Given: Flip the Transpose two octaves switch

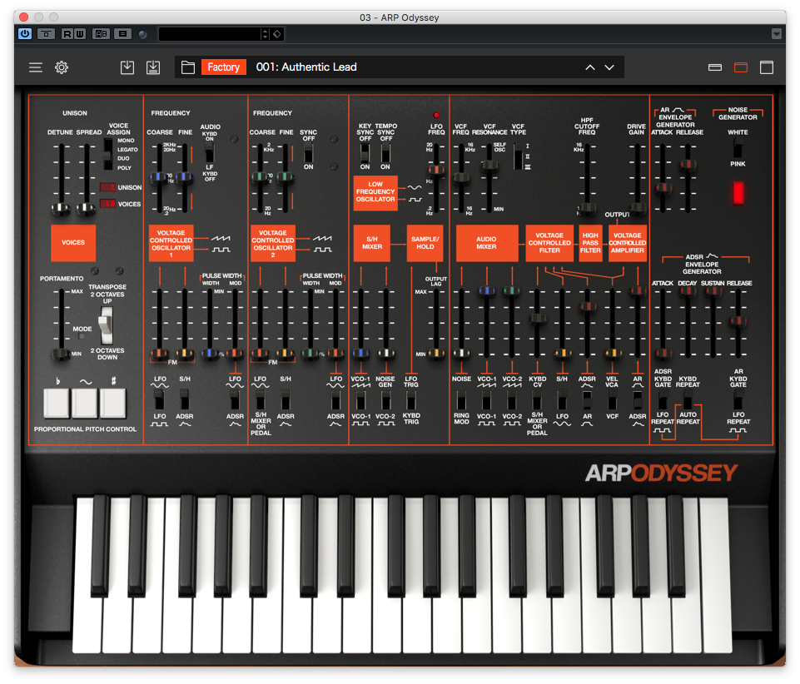Looking at the screenshot, I should point(106,326).
